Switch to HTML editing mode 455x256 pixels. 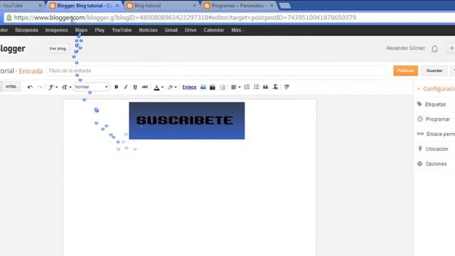(x=11, y=87)
